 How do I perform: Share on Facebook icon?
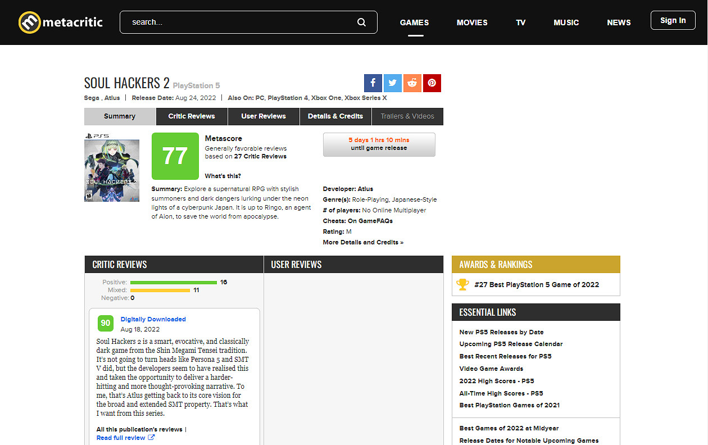pyautogui.click(x=373, y=83)
